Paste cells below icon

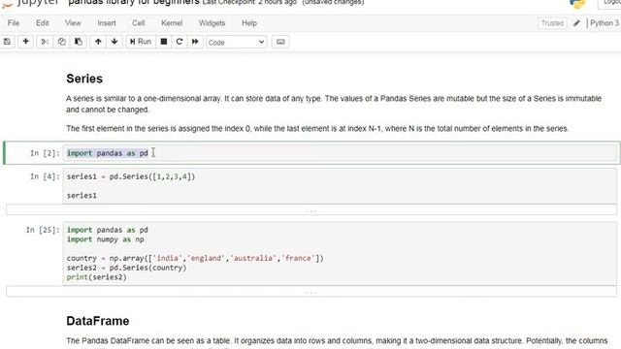coord(79,42)
